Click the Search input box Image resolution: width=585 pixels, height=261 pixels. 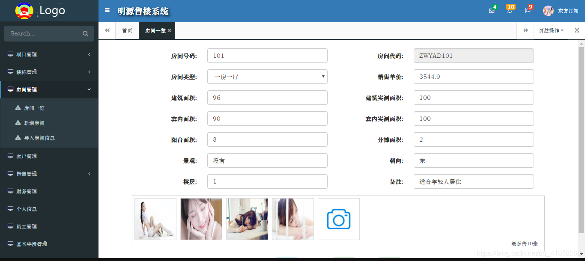[49, 33]
